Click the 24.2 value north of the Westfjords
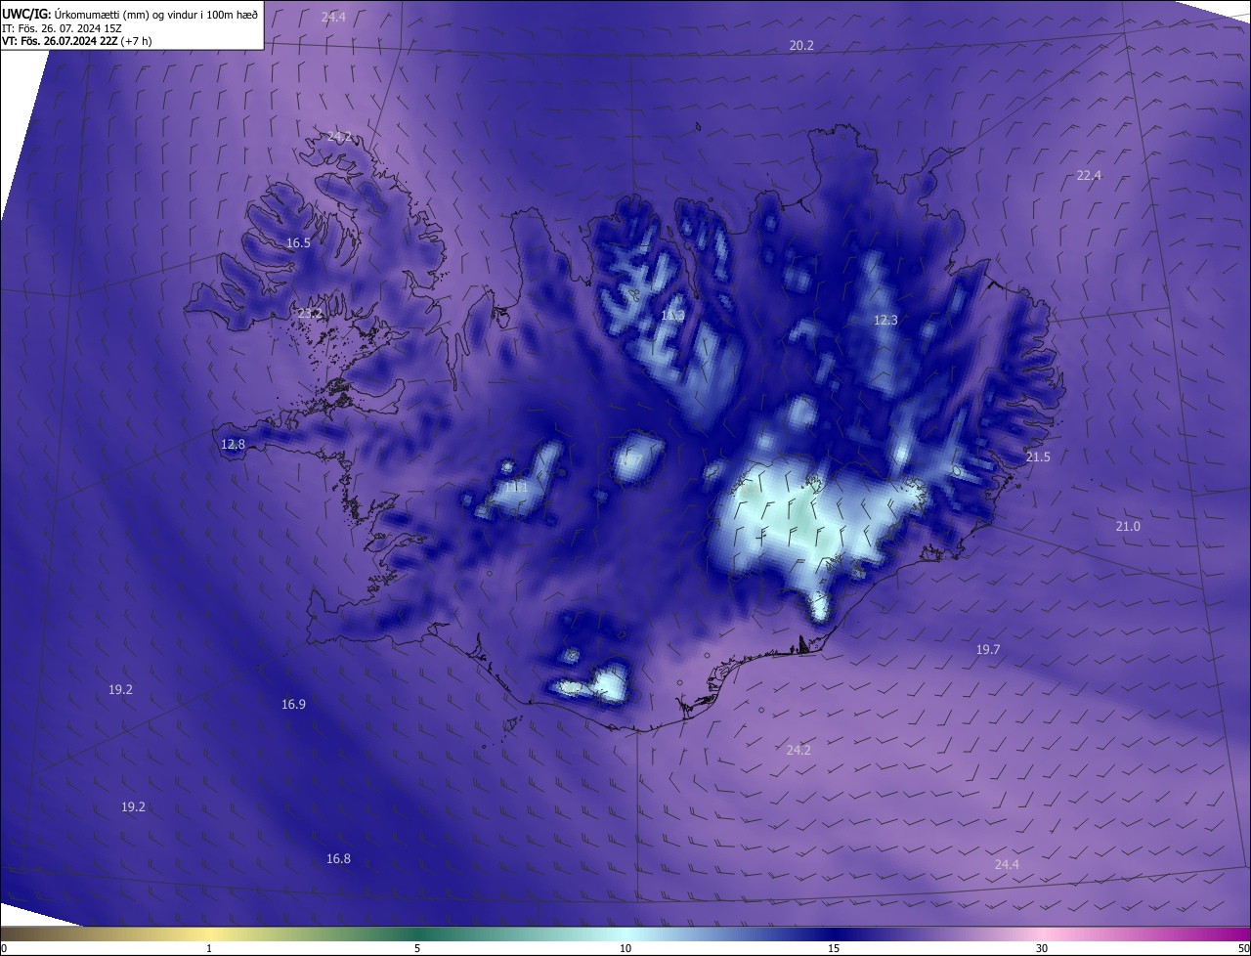1251x956 pixels. tap(339, 137)
